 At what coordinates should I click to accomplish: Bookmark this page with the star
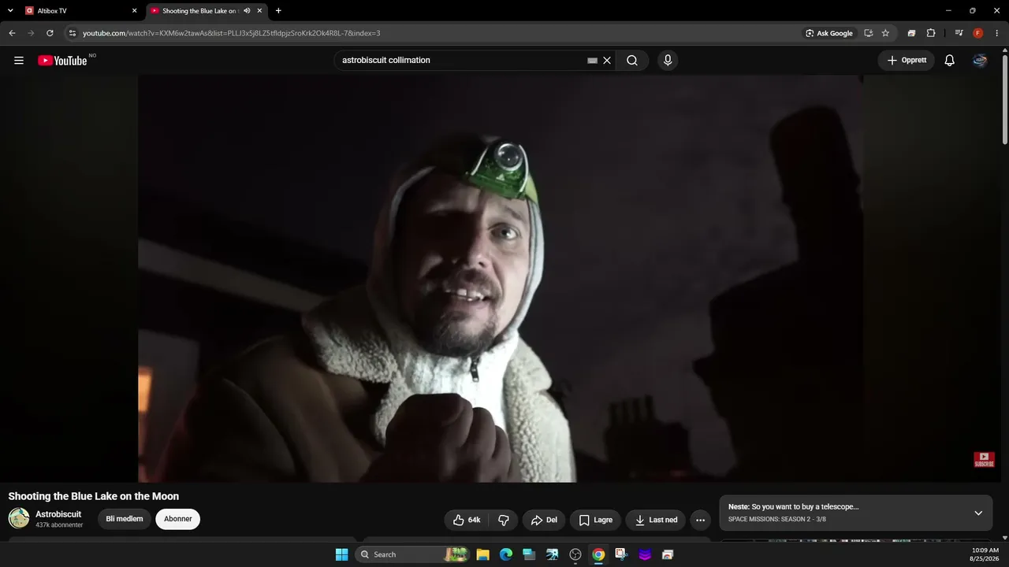(885, 33)
